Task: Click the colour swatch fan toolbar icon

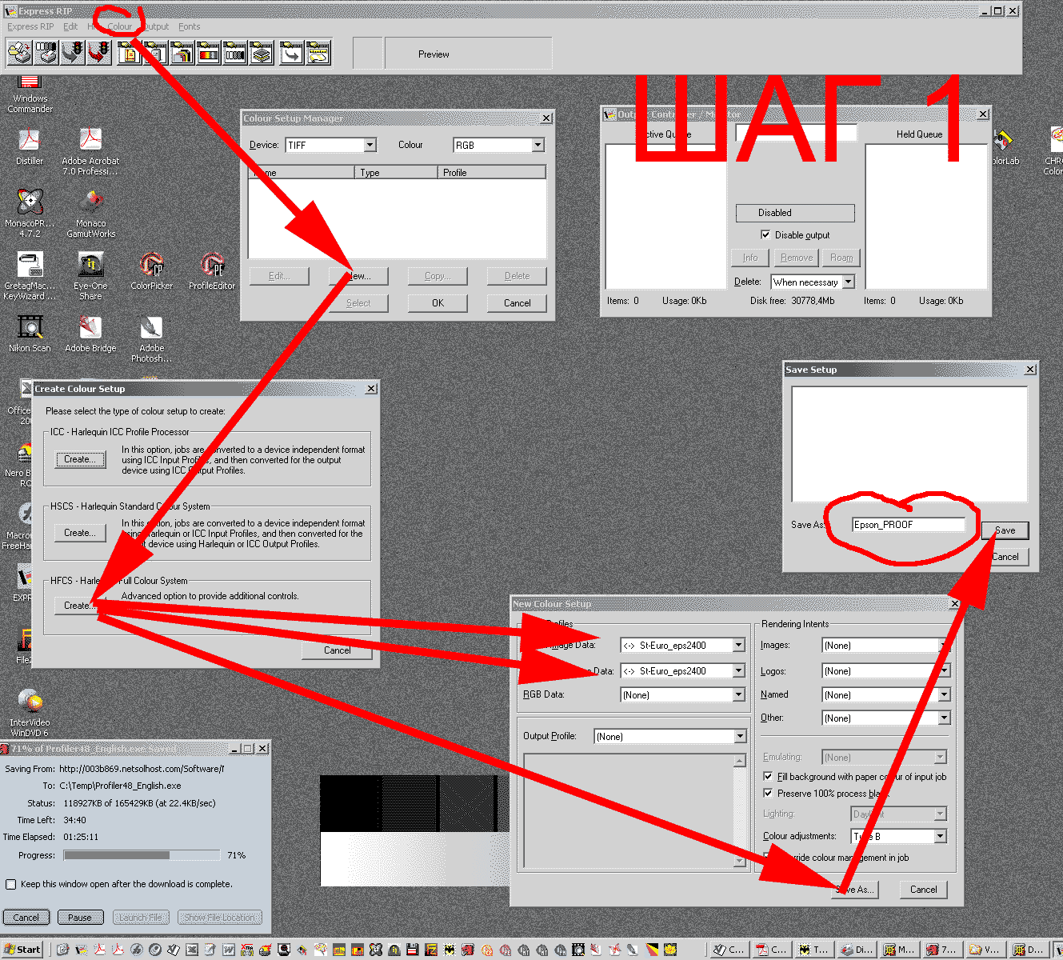Action: pos(182,54)
